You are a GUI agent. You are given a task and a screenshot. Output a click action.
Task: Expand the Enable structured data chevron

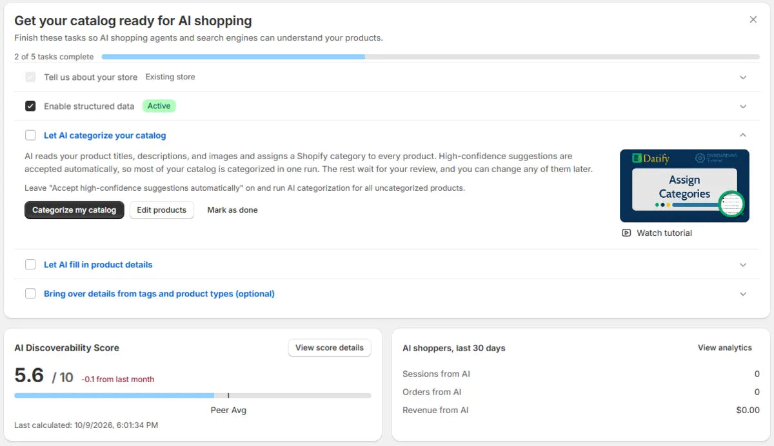click(x=743, y=106)
